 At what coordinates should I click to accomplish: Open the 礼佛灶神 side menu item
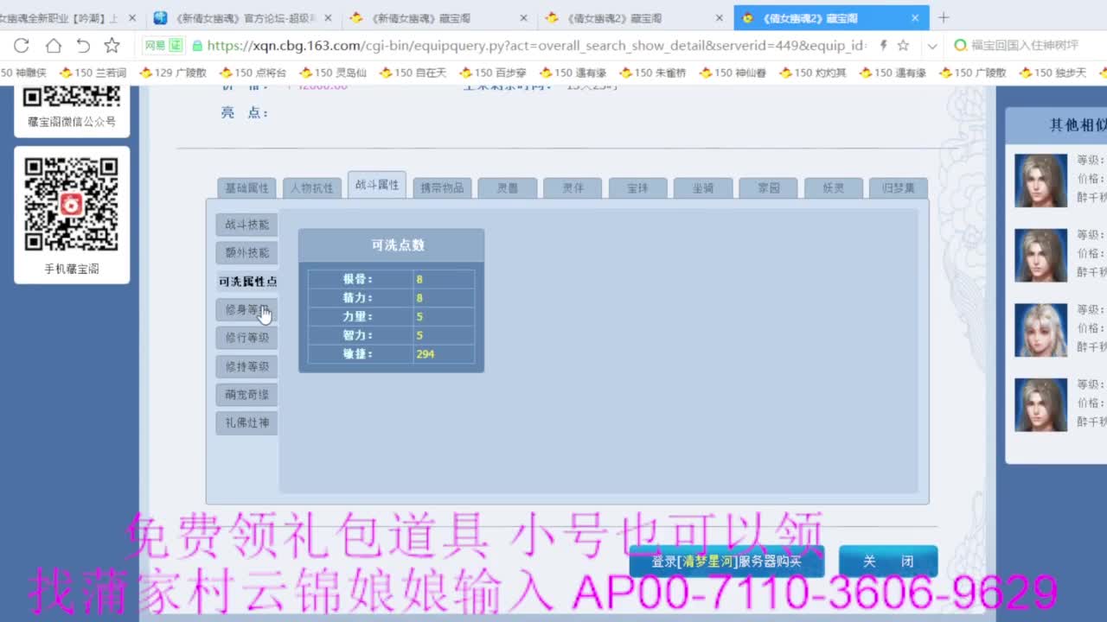click(247, 423)
